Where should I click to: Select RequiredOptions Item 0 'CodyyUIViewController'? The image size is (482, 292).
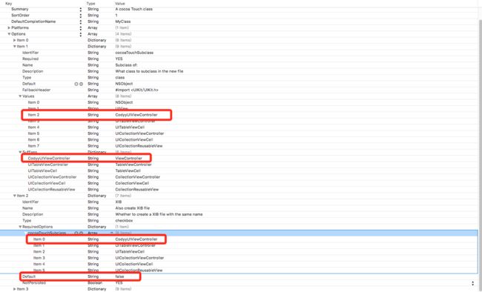136,239
